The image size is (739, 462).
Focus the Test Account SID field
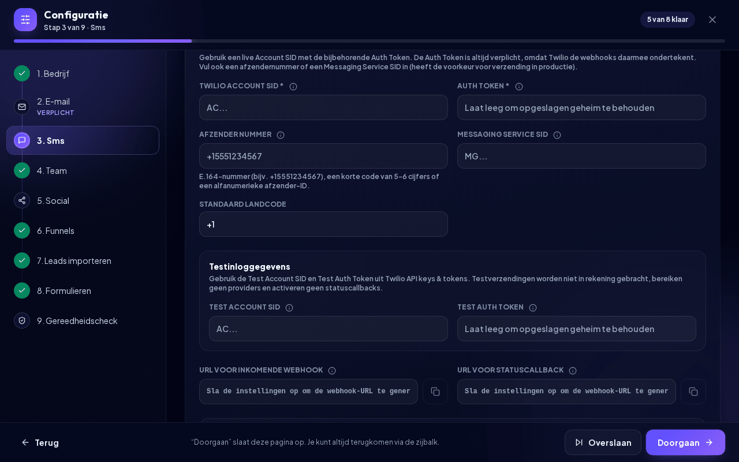(x=329, y=329)
